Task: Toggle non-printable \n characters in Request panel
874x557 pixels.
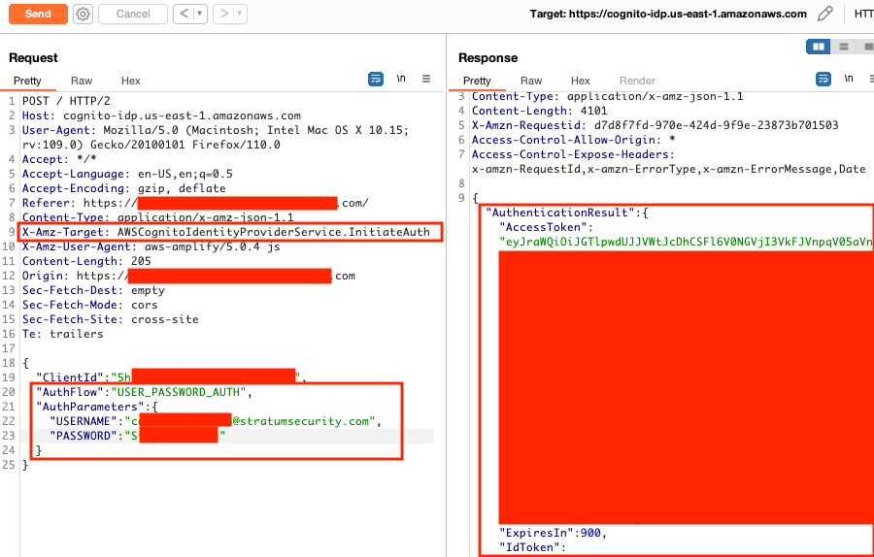Action: 401,80
